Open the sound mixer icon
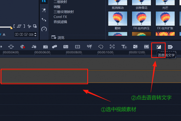The image size is (181, 121). (x=34, y=47)
